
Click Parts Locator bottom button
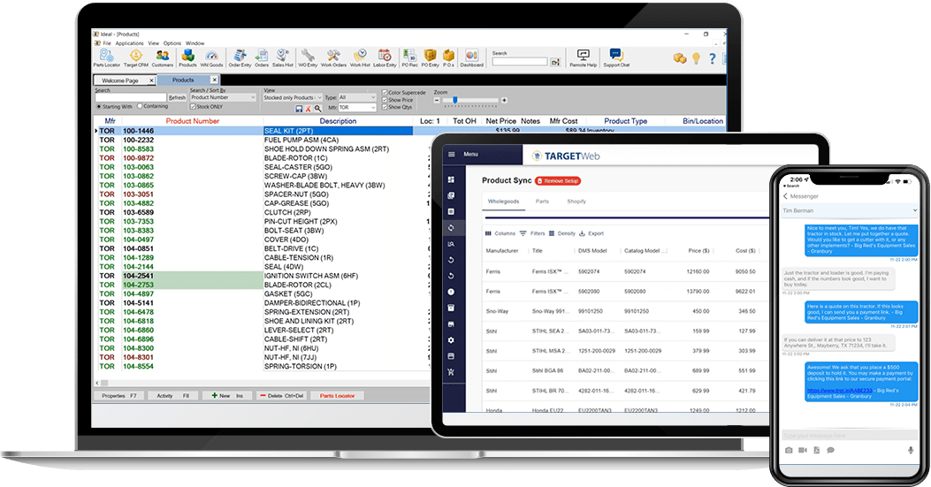click(x=337, y=396)
